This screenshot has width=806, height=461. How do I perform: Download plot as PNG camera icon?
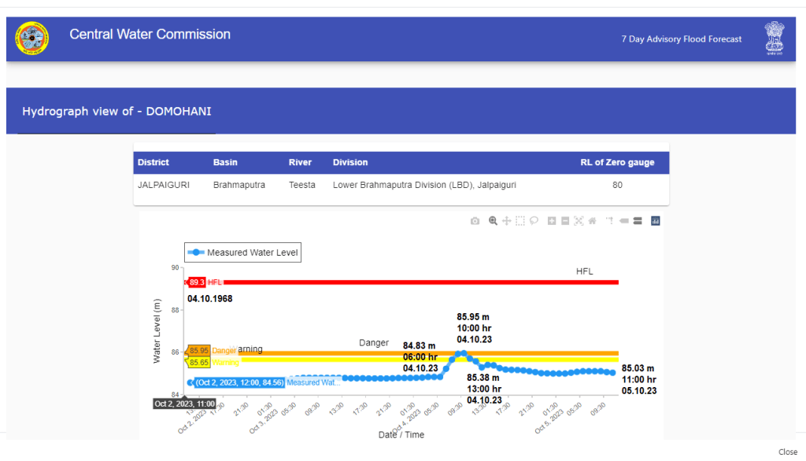point(475,221)
